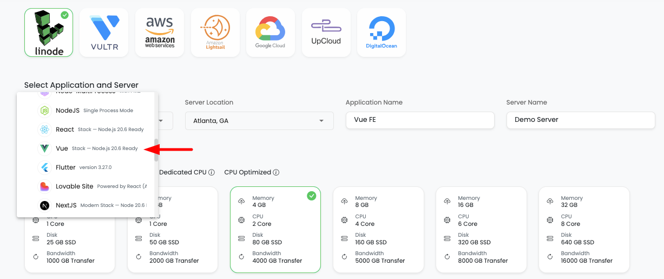
Task: Select the 32 GB memory plan
Action: point(584,230)
